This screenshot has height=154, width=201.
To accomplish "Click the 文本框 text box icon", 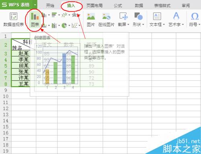I will [157, 16].
